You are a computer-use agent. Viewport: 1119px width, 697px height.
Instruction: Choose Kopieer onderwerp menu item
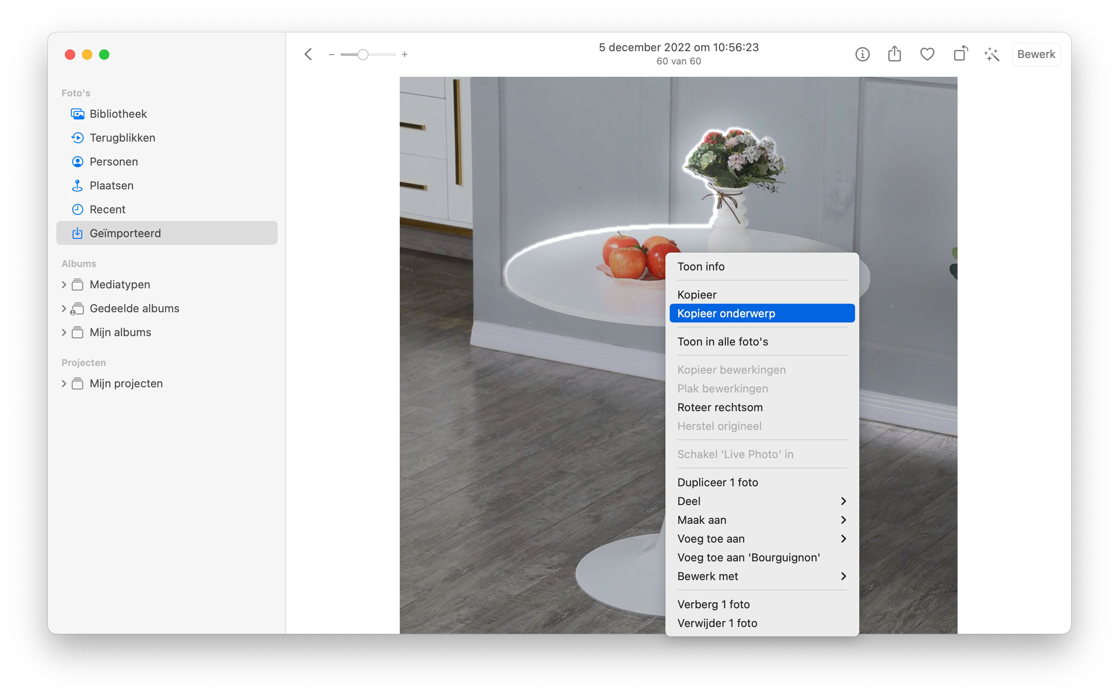(x=762, y=314)
